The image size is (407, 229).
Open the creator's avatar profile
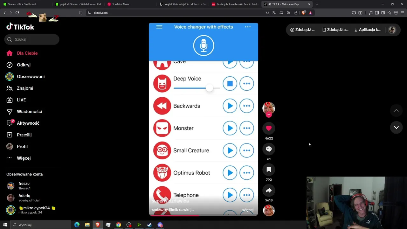click(x=269, y=108)
